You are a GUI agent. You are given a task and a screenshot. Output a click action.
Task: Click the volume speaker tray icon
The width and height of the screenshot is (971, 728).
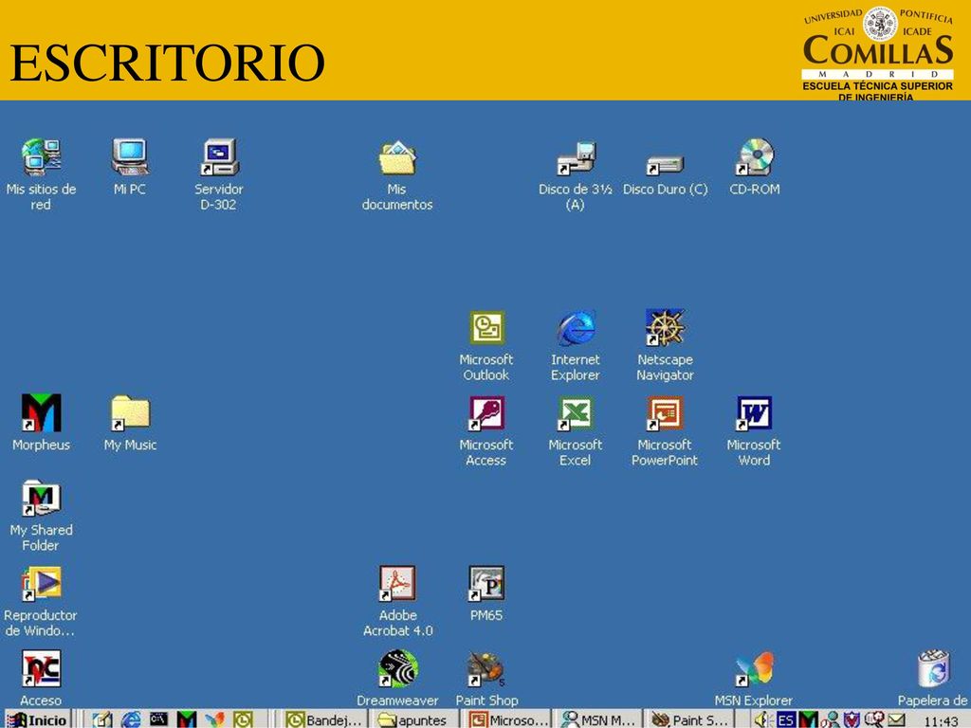point(763,720)
